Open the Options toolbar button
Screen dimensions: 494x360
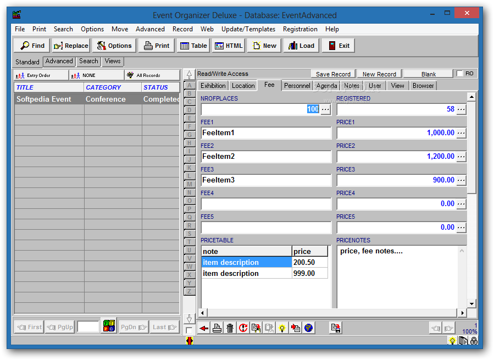point(114,46)
